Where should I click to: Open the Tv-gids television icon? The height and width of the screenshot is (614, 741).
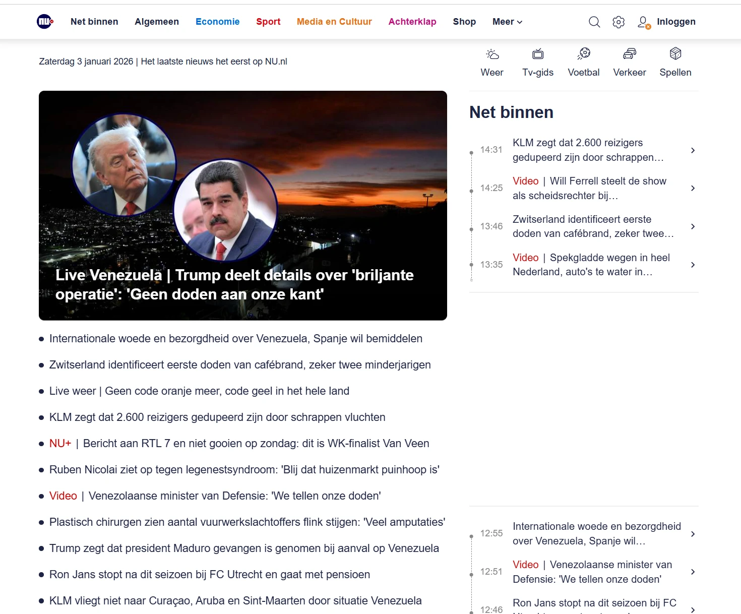[538, 54]
